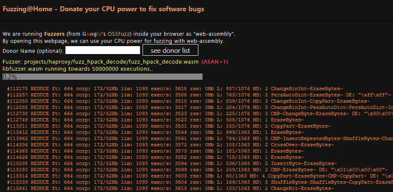Select last log entry #115641 ChangeBit-EraseBytes

[x=170, y=188]
